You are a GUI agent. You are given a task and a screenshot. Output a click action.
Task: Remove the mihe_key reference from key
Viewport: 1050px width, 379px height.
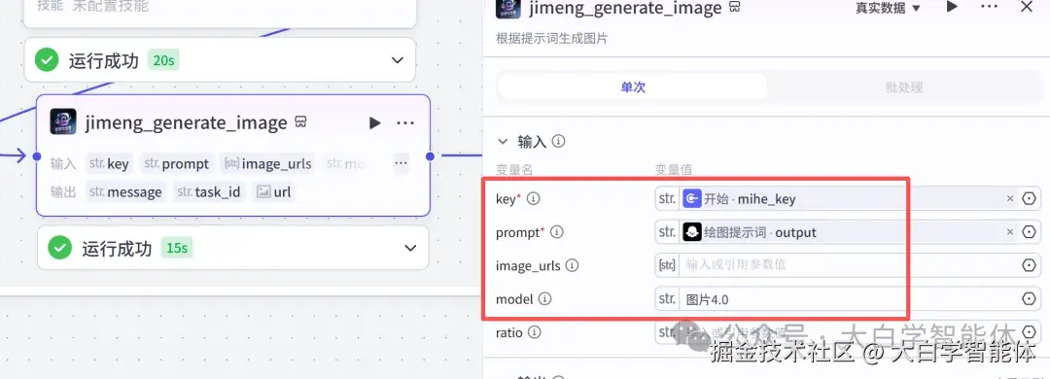pos(1010,199)
